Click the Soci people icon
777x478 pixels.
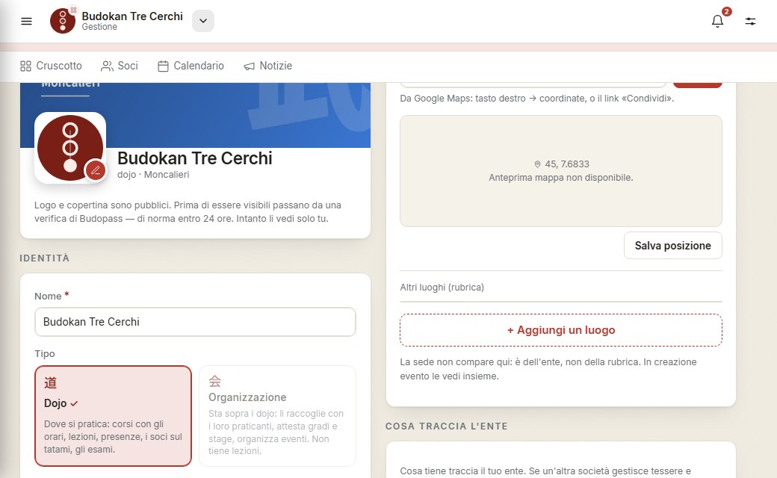pyautogui.click(x=107, y=66)
